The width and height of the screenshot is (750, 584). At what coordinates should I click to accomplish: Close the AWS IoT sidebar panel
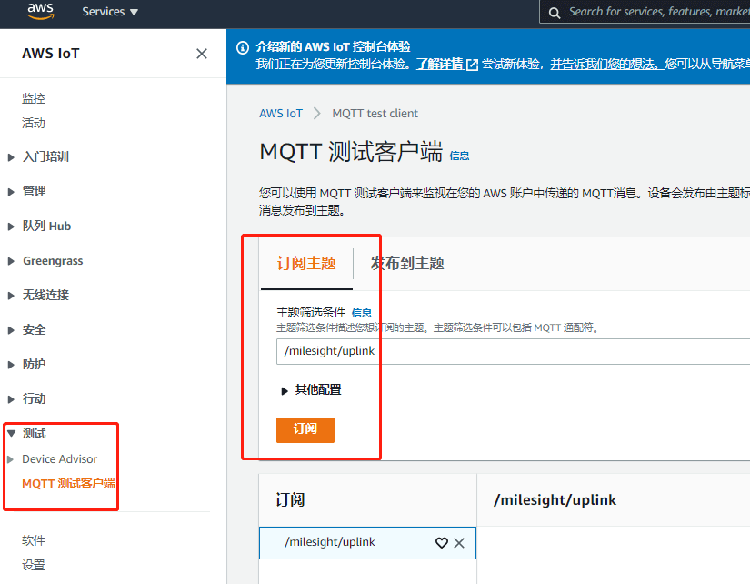point(202,54)
